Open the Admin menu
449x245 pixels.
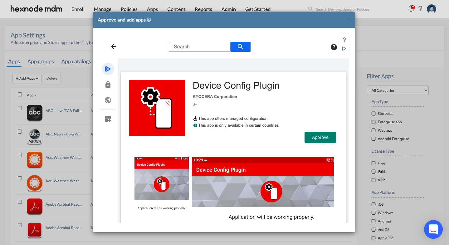coord(229,9)
